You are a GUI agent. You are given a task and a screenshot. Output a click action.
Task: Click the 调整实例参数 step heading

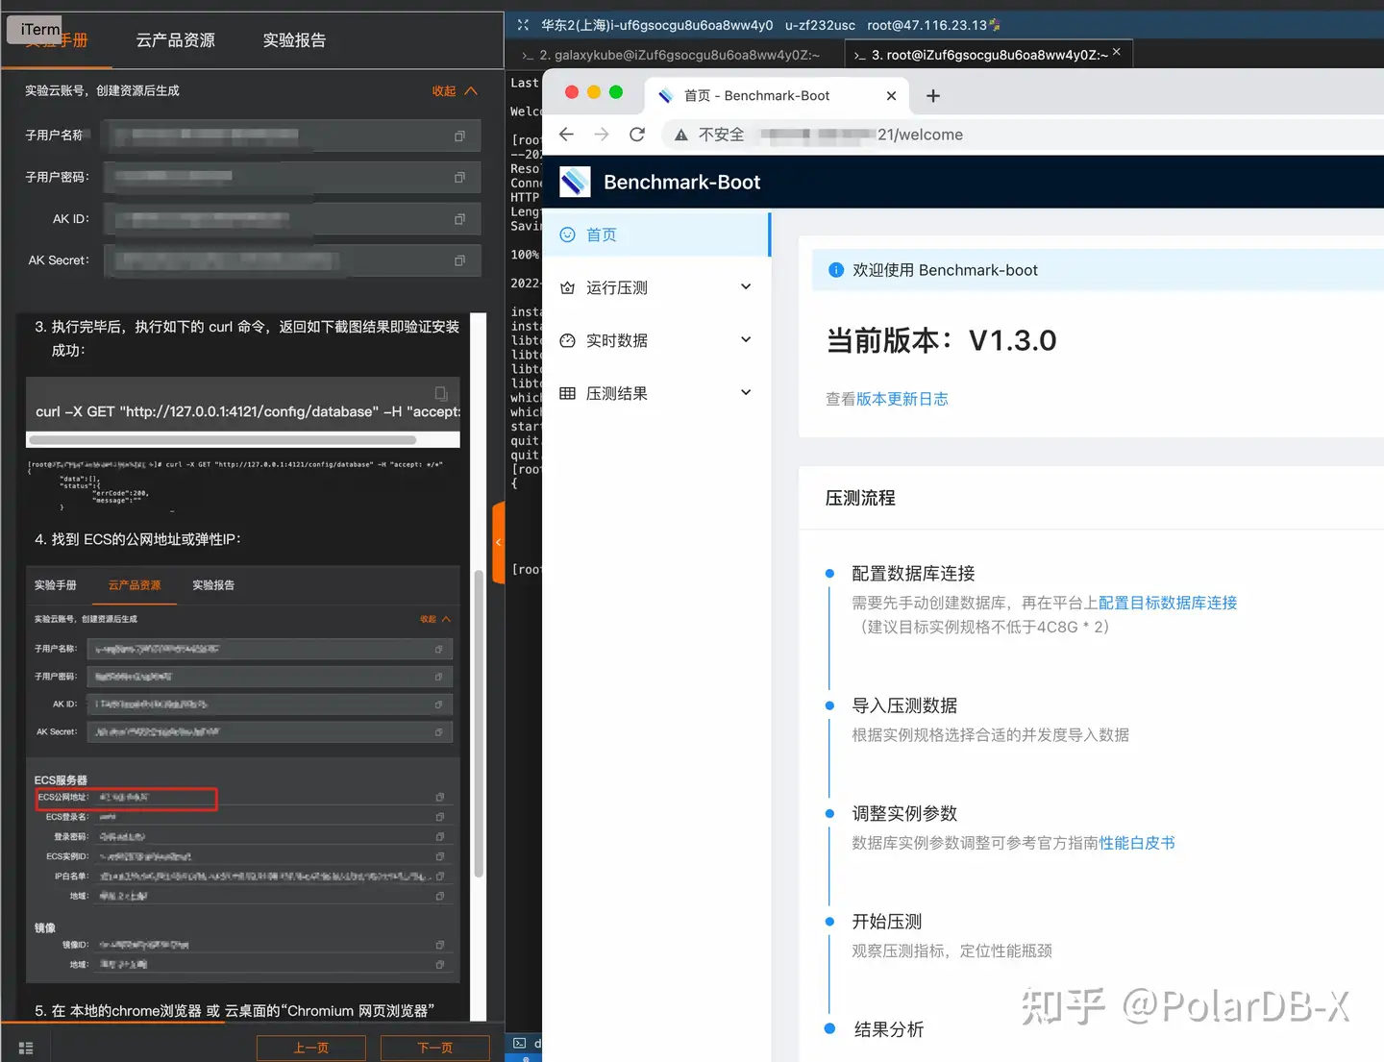pos(904,813)
